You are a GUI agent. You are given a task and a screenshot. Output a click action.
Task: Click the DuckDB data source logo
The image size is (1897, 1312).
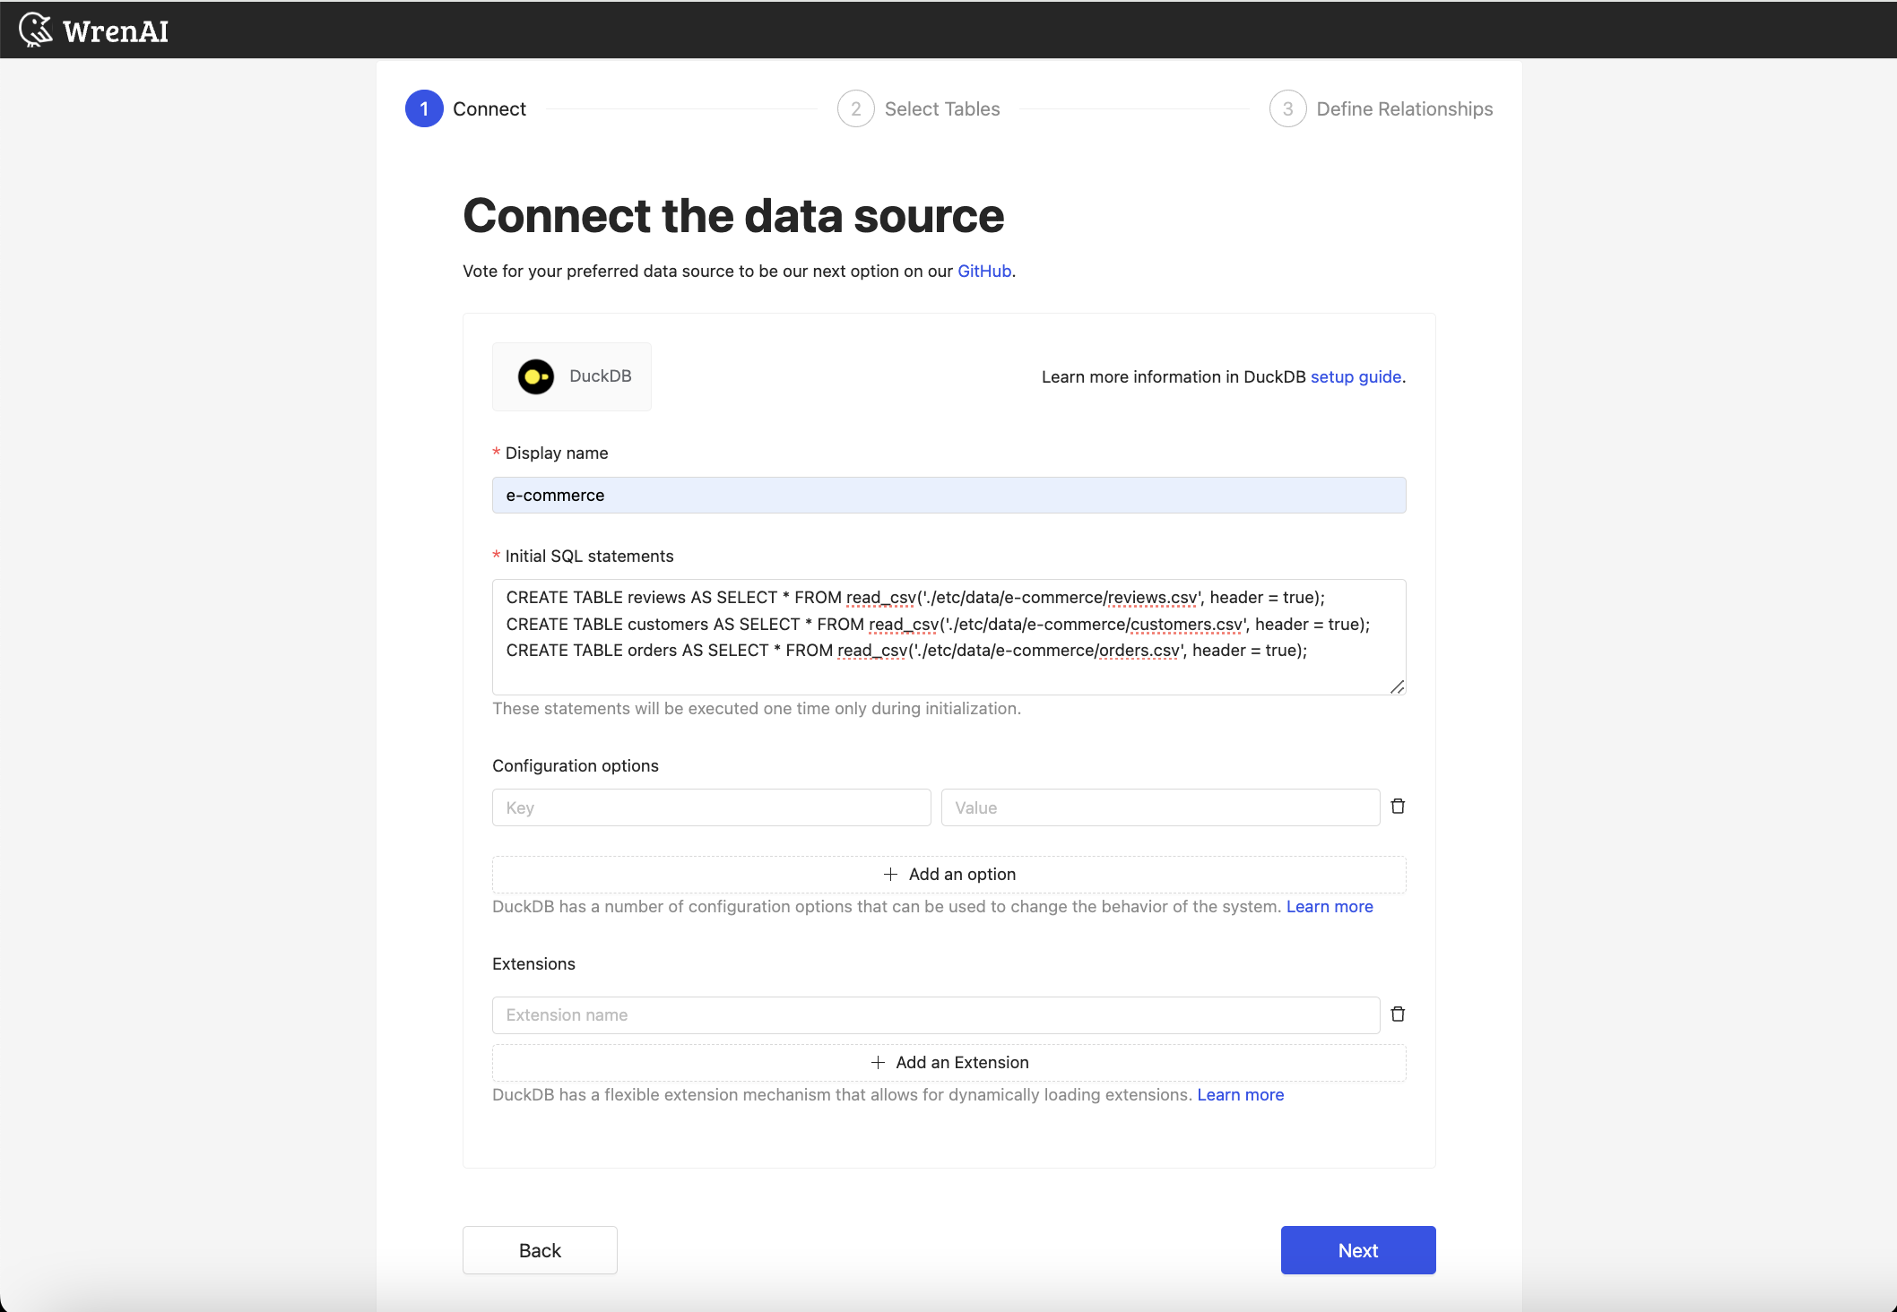[x=536, y=376]
